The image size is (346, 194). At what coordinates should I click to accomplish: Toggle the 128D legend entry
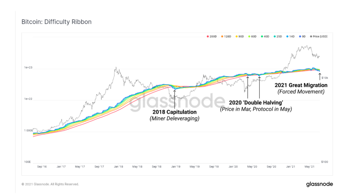coord(226,37)
